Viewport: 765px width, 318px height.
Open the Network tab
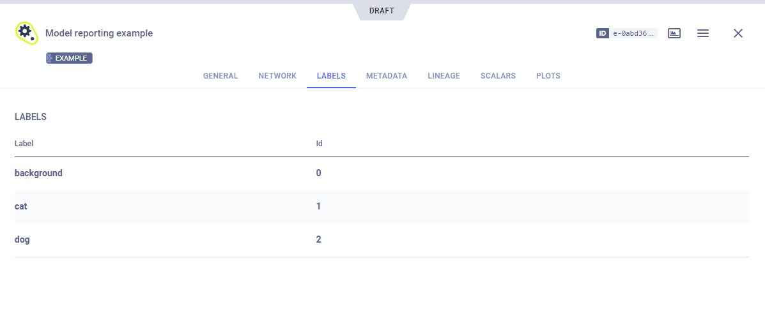click(x=277, y=76)
